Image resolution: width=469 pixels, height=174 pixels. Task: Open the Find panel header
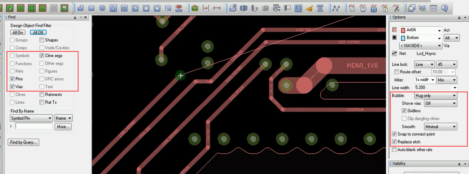12,17
